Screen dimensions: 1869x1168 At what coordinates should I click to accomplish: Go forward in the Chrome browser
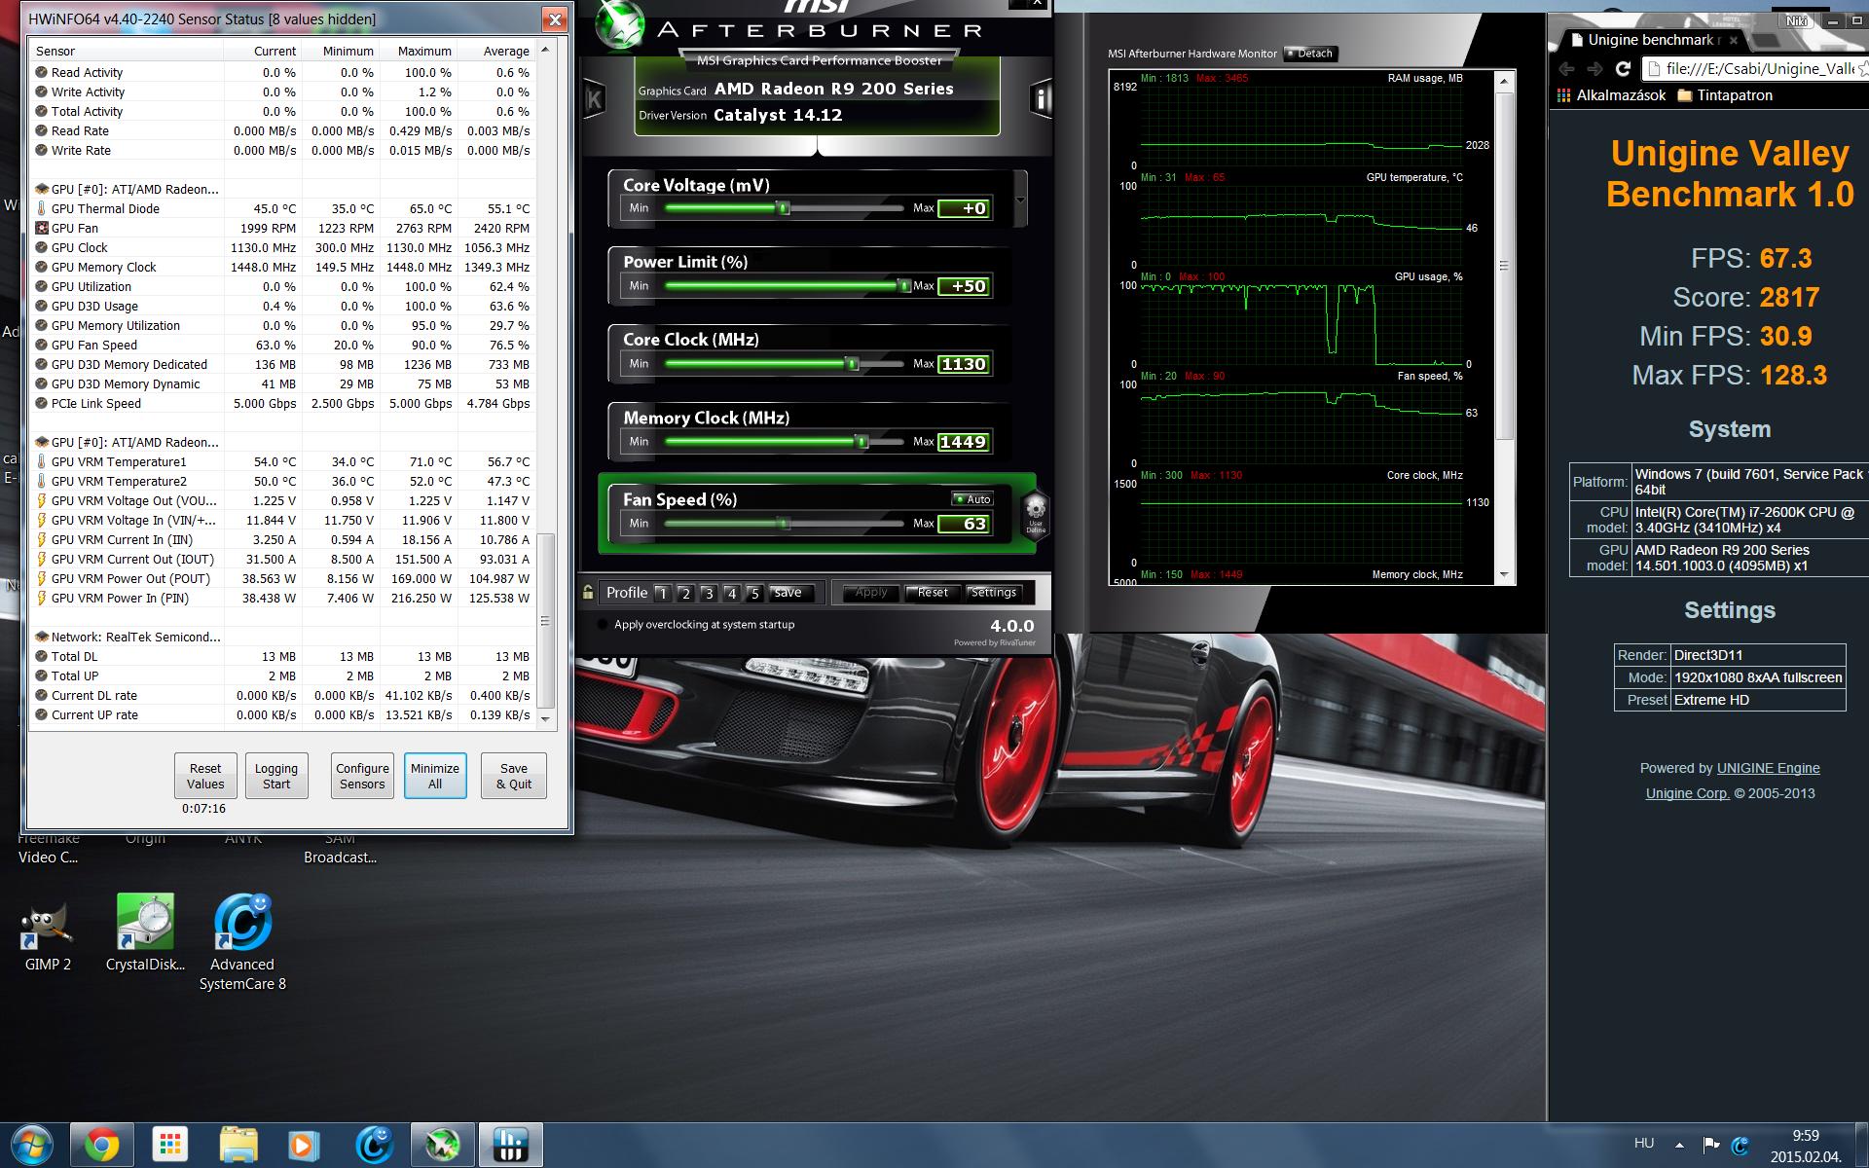[x=1594, y=68]
